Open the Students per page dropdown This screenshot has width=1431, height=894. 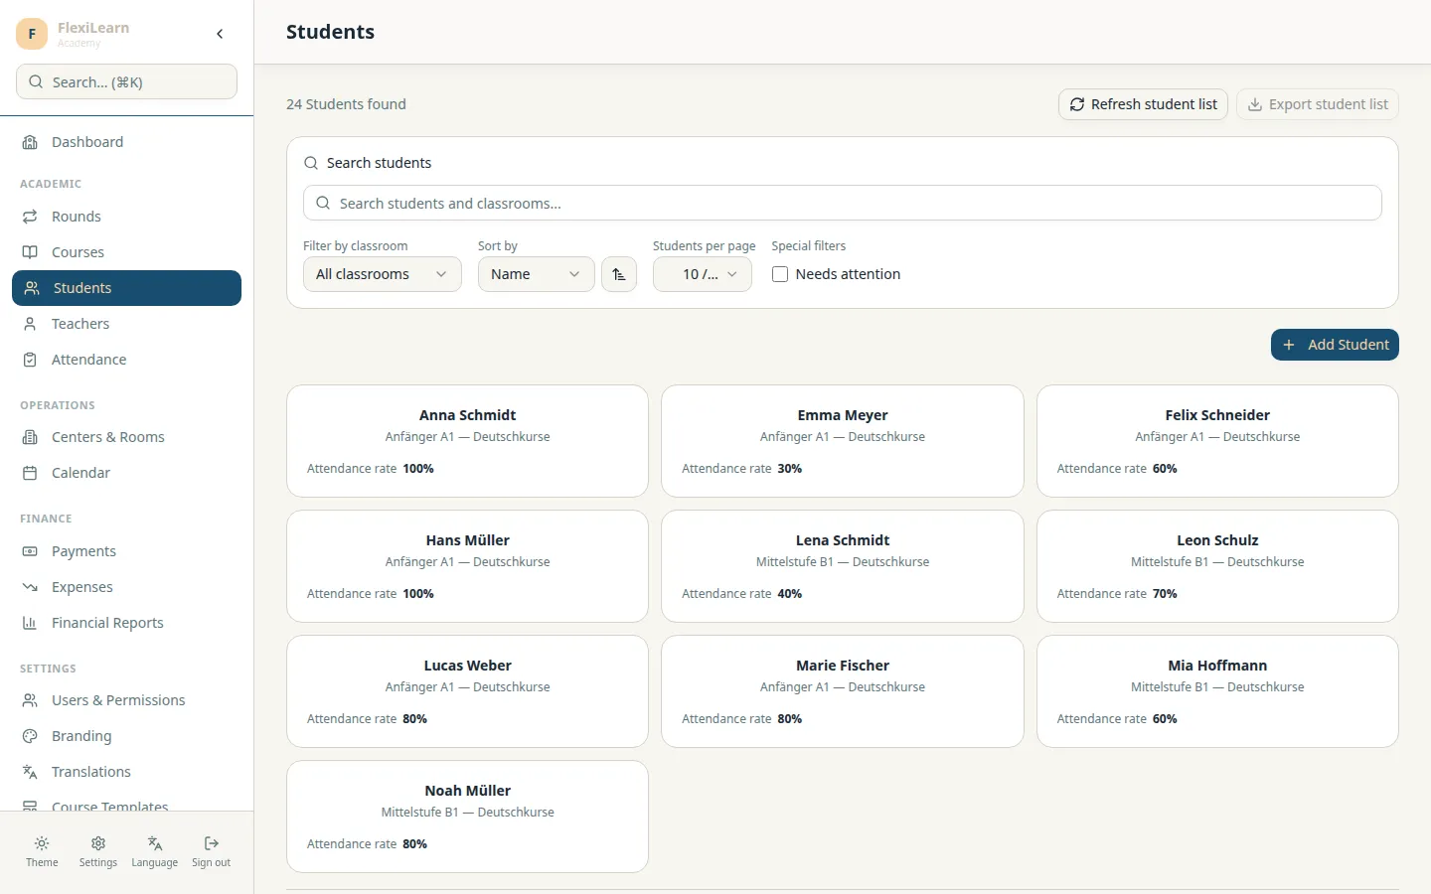pyautogui.click(x=703, y=274)
